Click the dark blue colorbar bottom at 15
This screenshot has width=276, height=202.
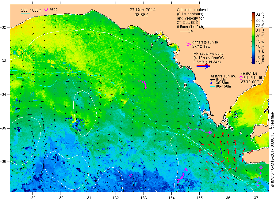click(253, 62)
